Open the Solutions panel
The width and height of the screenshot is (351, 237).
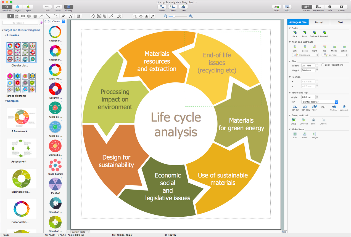(x=7, y=7)
